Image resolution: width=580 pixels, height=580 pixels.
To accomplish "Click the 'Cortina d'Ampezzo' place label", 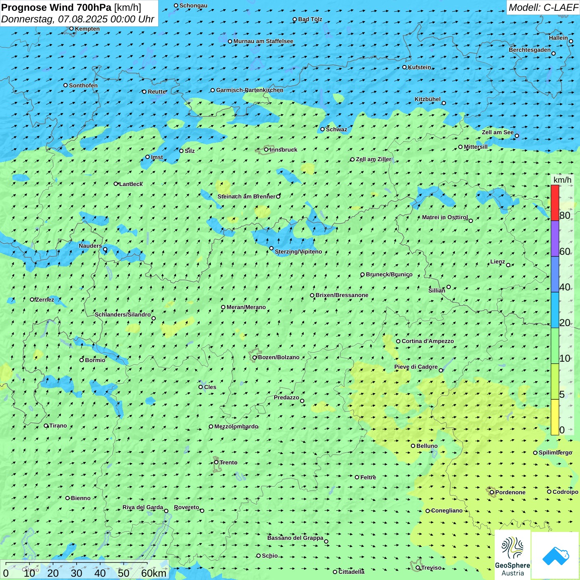I will 428,341.
